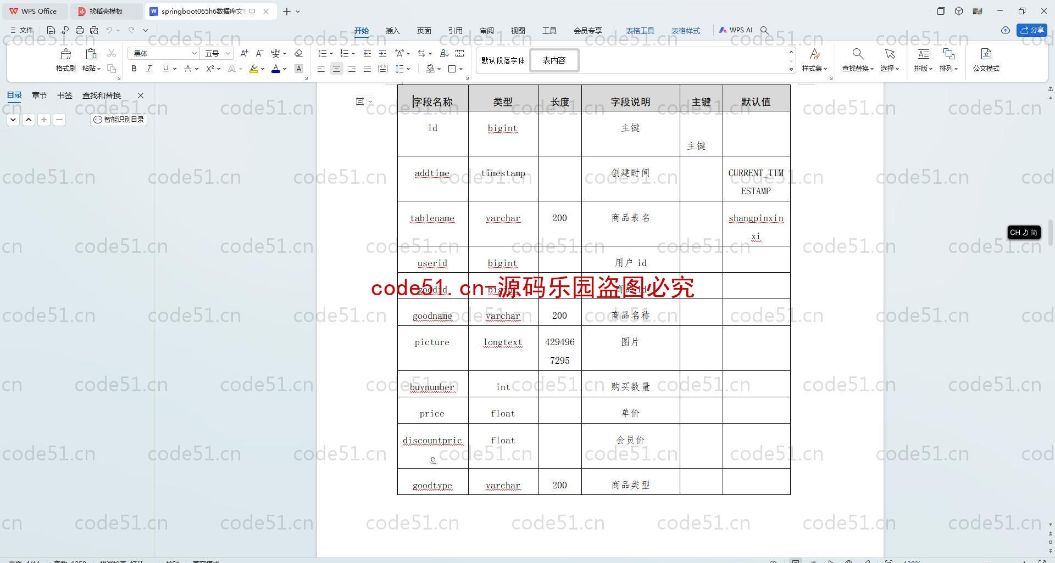Click the 找稻壳模板 document tab
The image size is (1055, 563).
click(x=106, y=11)
